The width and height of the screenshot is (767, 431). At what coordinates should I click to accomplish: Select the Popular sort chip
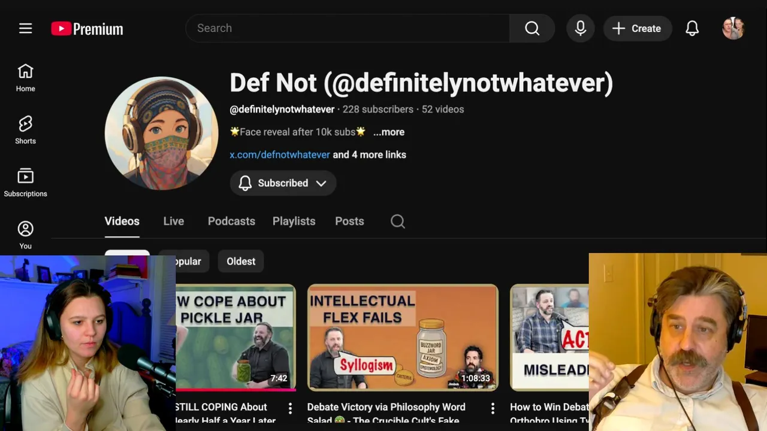tap(188, 262)
